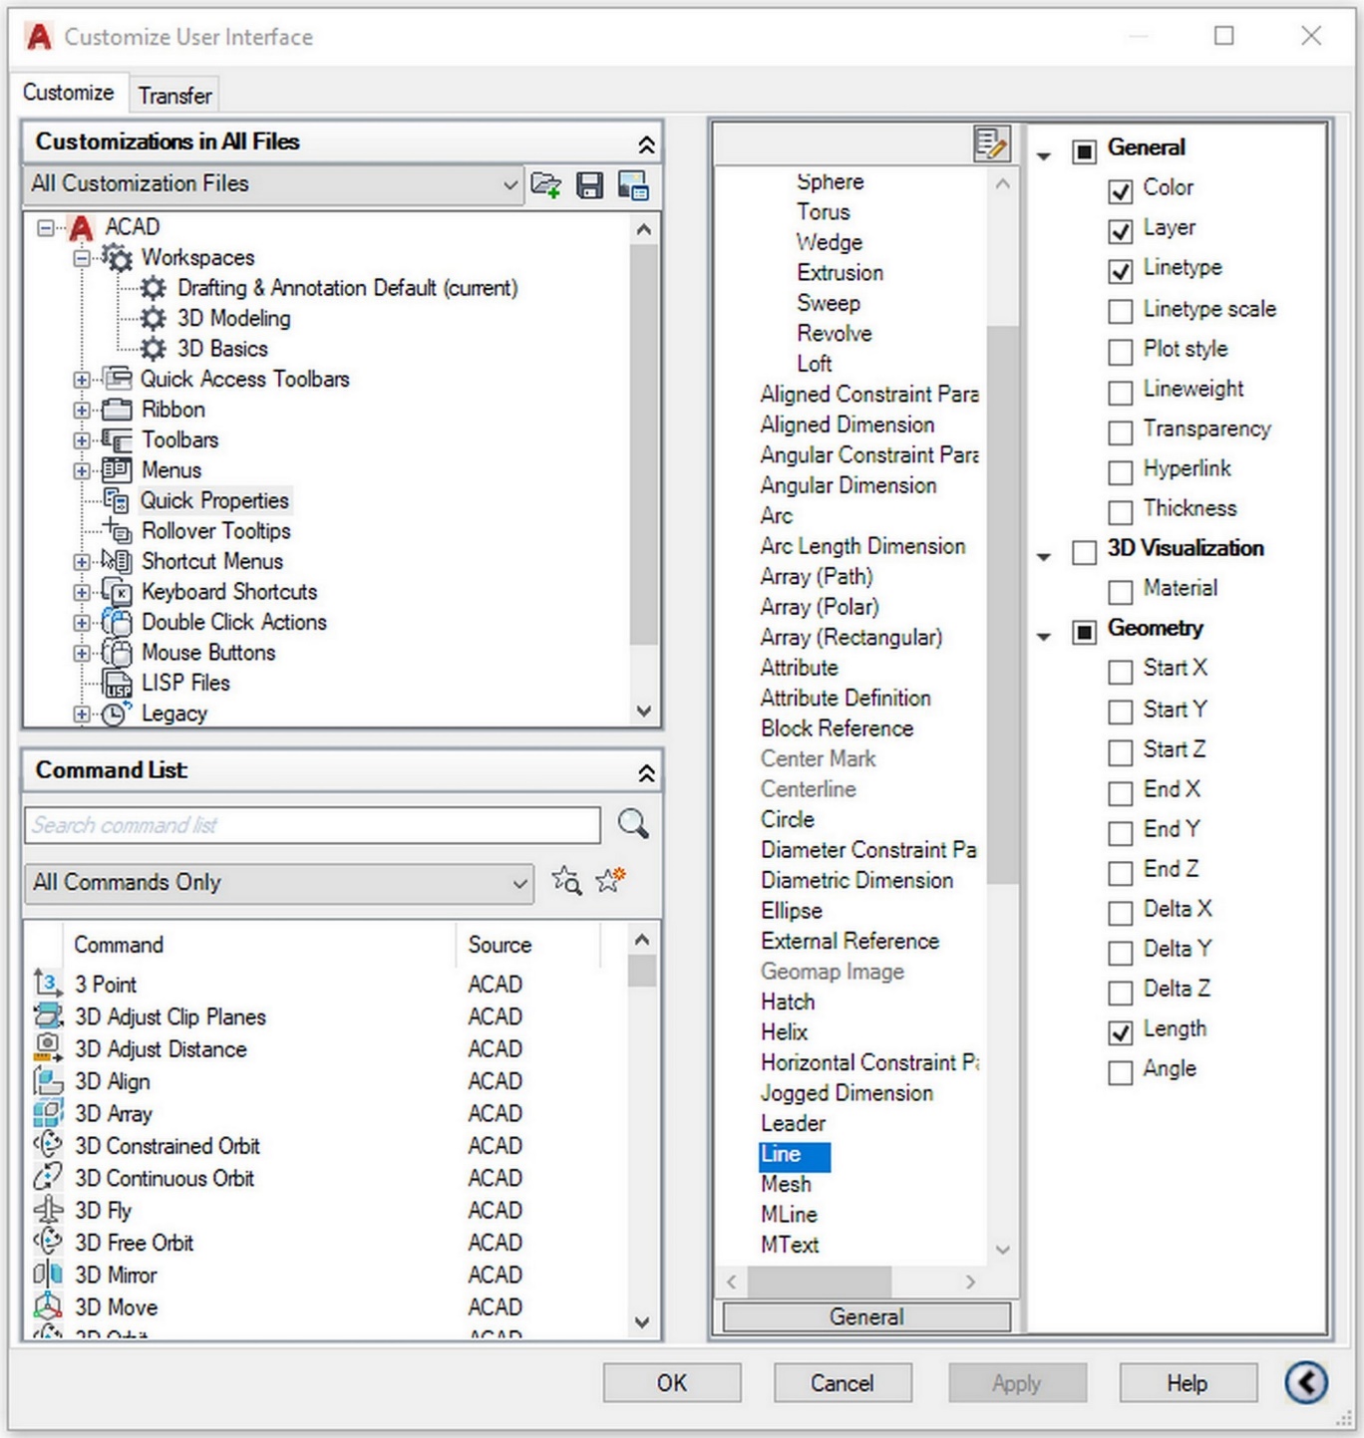This screenshot has width=1364, height=1438.
Task: Collapse the 3D Visualization category arrow
Action: [x=1044, y=557]
